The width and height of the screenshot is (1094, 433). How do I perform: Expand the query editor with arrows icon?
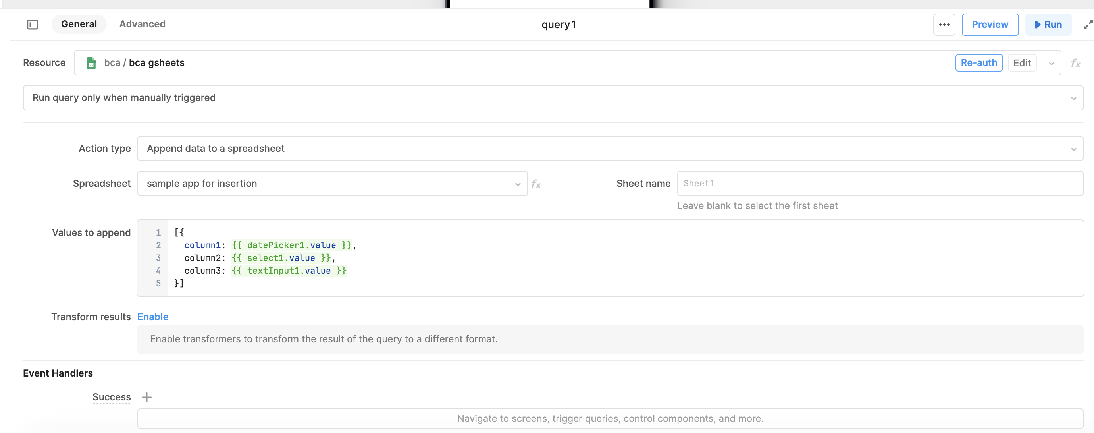pyautogui.click(x=1088, y=25)
